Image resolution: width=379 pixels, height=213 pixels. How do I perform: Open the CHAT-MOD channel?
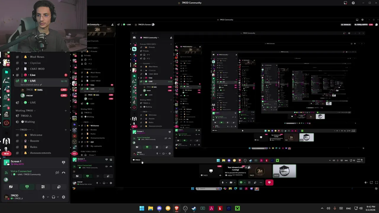[41, 69]
